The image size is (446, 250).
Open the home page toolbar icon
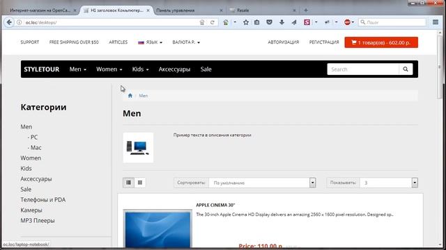226,22
